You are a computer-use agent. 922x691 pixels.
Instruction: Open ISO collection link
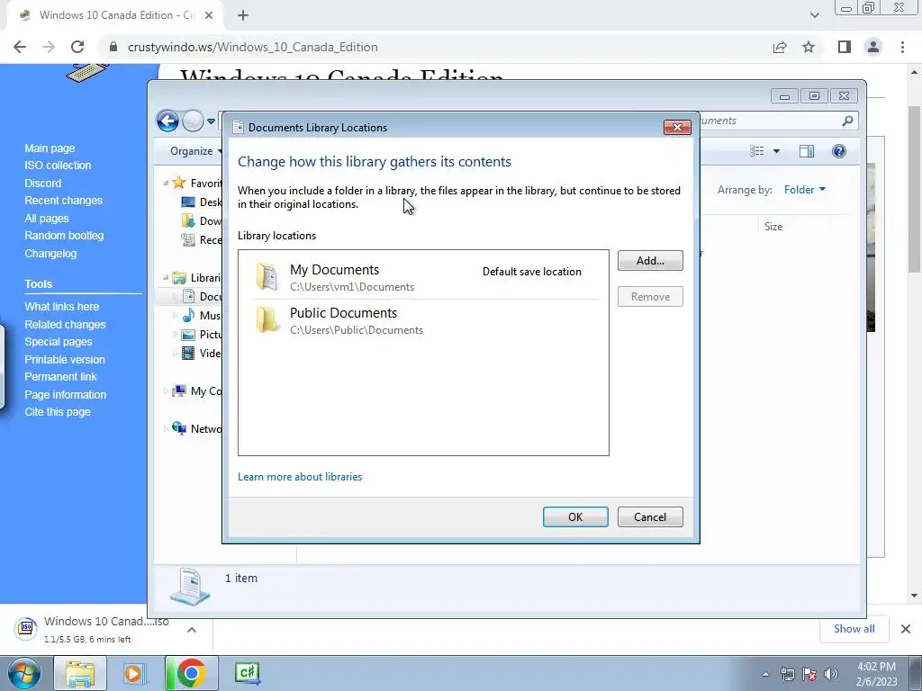tap(58, 166)
